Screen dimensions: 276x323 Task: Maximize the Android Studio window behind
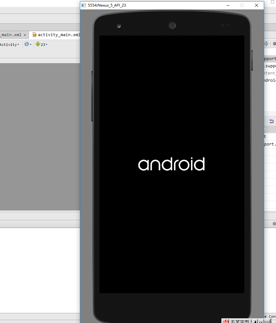point(273,2)
